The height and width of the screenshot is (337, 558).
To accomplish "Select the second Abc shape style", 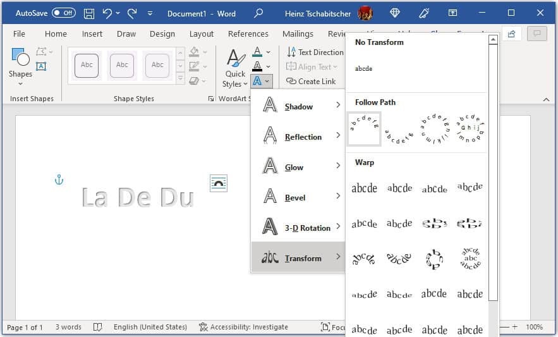I will tap(122, 66).
